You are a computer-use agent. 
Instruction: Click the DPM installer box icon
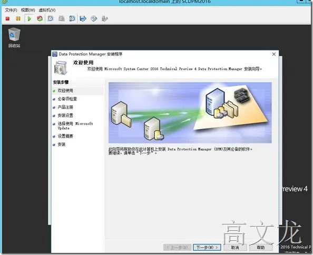[x=61, y=68]
